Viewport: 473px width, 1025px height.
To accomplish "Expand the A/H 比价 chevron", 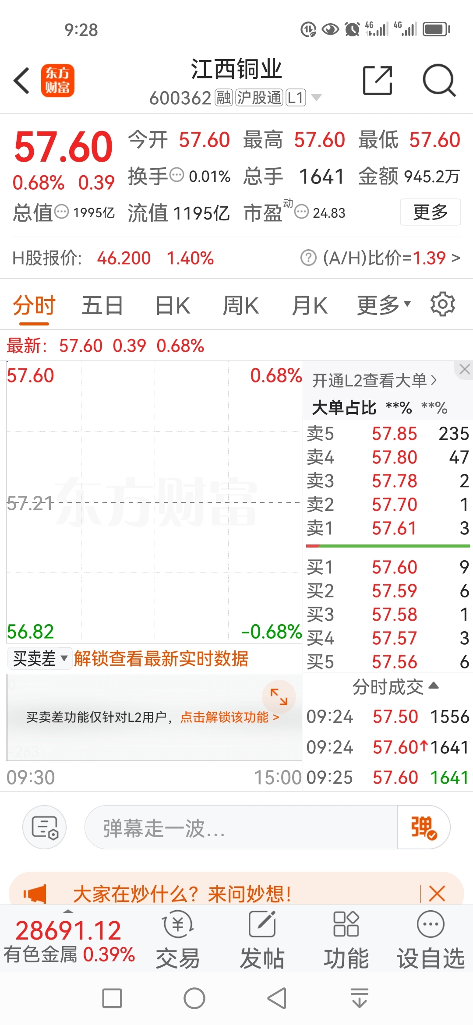I will [x=456, y=258].
